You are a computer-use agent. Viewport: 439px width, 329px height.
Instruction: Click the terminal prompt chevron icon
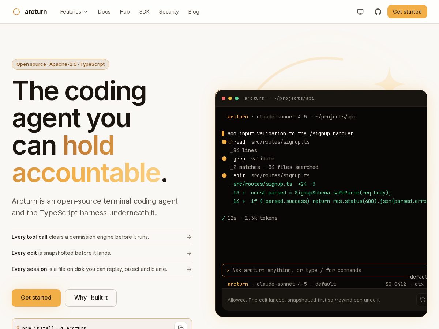(x=228, y=271)
